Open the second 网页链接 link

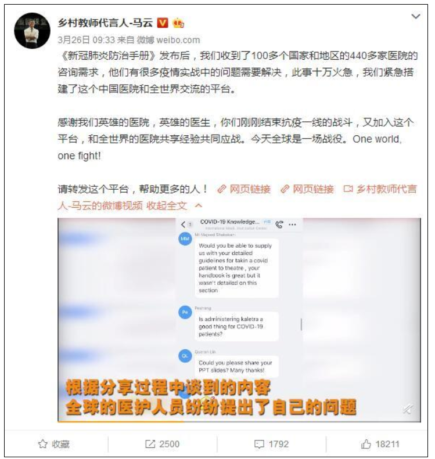coord(307,189)
